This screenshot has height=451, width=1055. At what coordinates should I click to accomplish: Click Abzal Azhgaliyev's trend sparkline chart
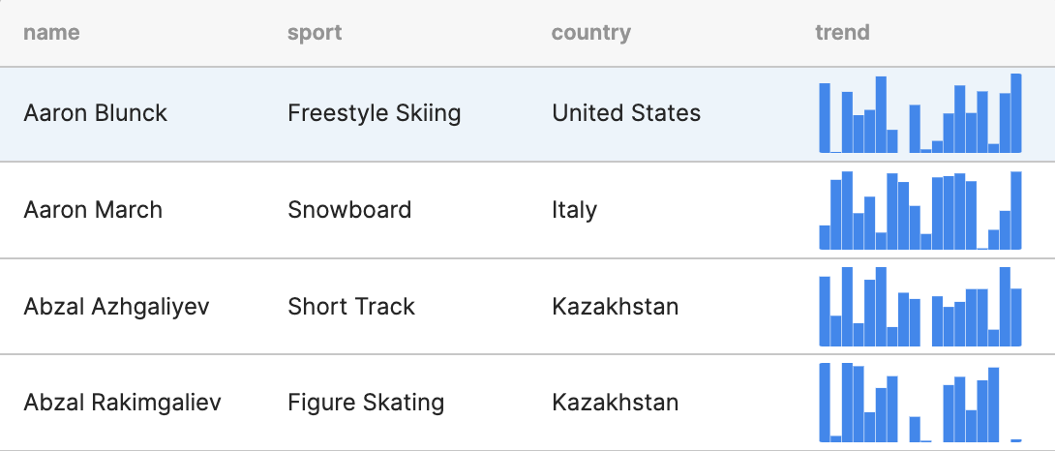(920, 307)
